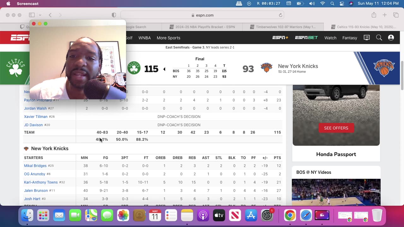Switch to 2024-25 NBA Playoffs Bracket tab
This screenshot has width=404, height=227.
pos(202,27)
